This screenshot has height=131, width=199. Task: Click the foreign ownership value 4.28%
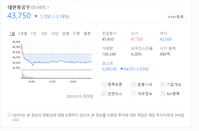click(136, 54)
